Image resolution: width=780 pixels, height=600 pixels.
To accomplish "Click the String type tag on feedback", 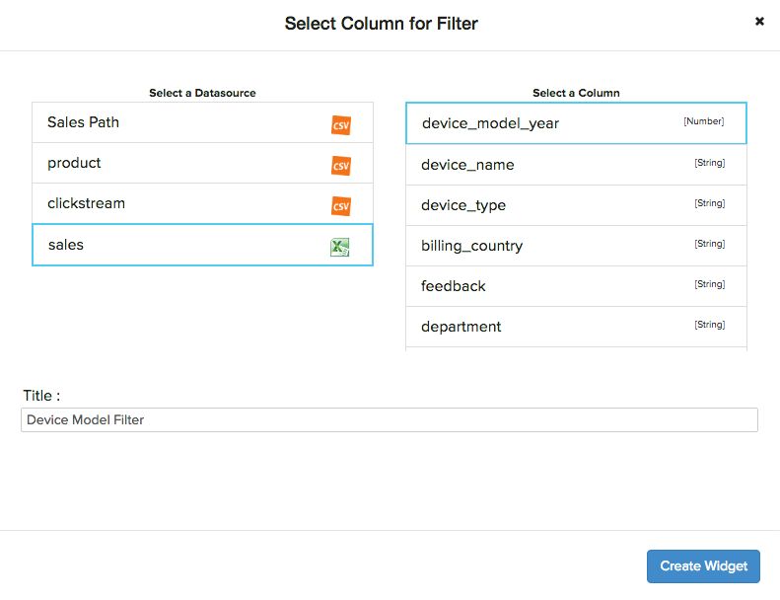I will tap(709, 284).
